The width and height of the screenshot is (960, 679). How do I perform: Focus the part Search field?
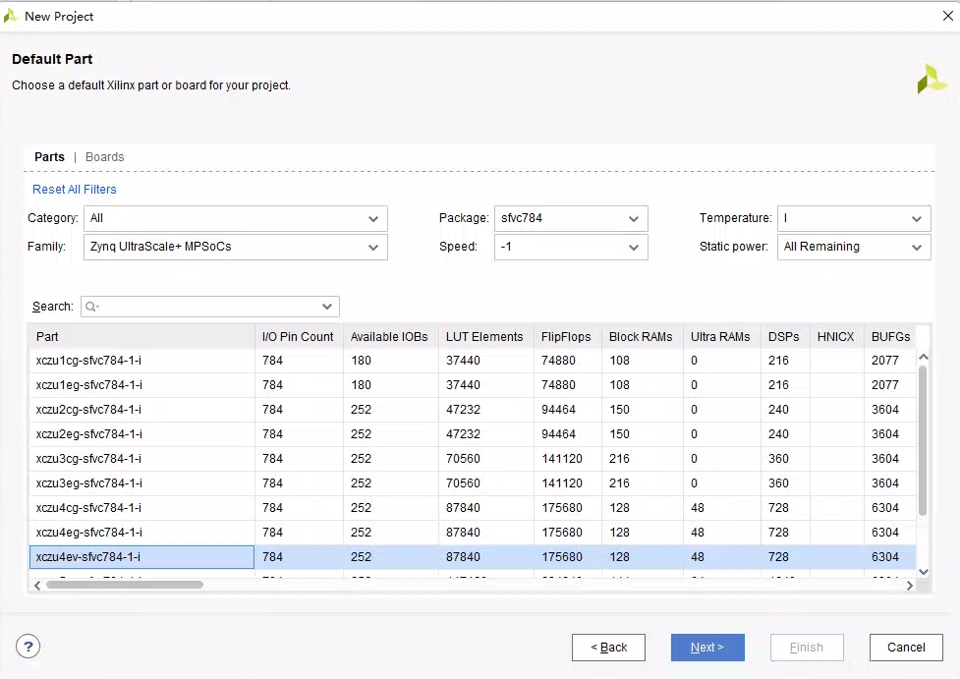[210, 307]
